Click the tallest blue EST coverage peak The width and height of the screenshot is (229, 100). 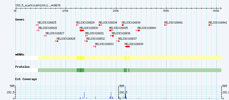125,92
